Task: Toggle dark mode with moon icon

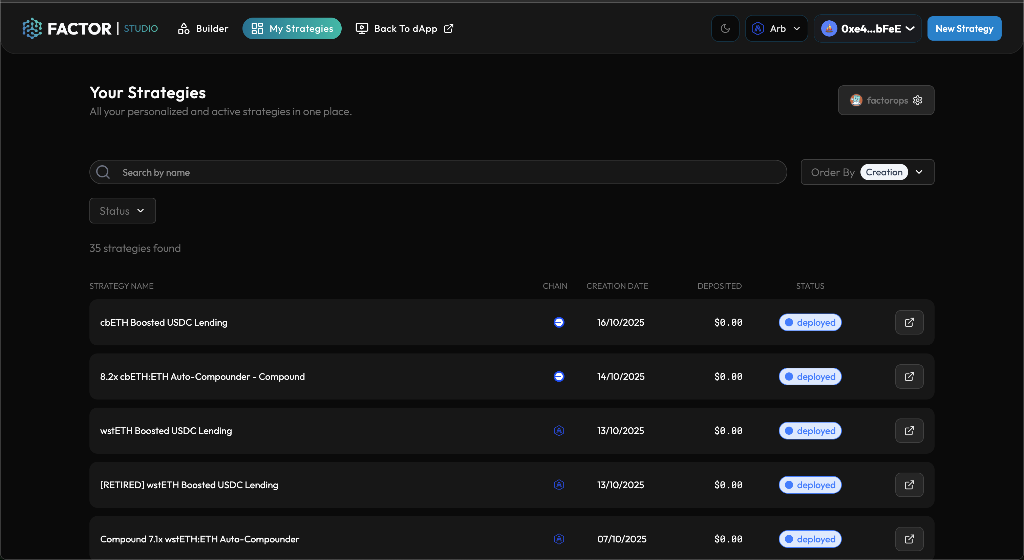Action: point(725,29)
